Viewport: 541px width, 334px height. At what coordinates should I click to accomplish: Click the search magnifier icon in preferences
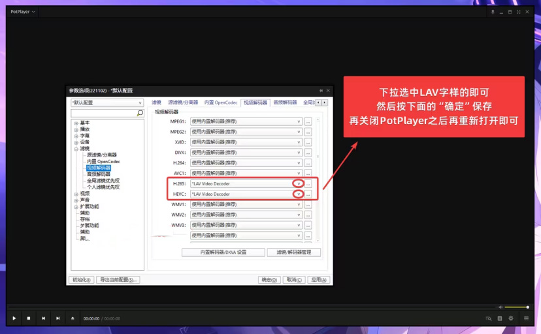(x=139, y=113)
